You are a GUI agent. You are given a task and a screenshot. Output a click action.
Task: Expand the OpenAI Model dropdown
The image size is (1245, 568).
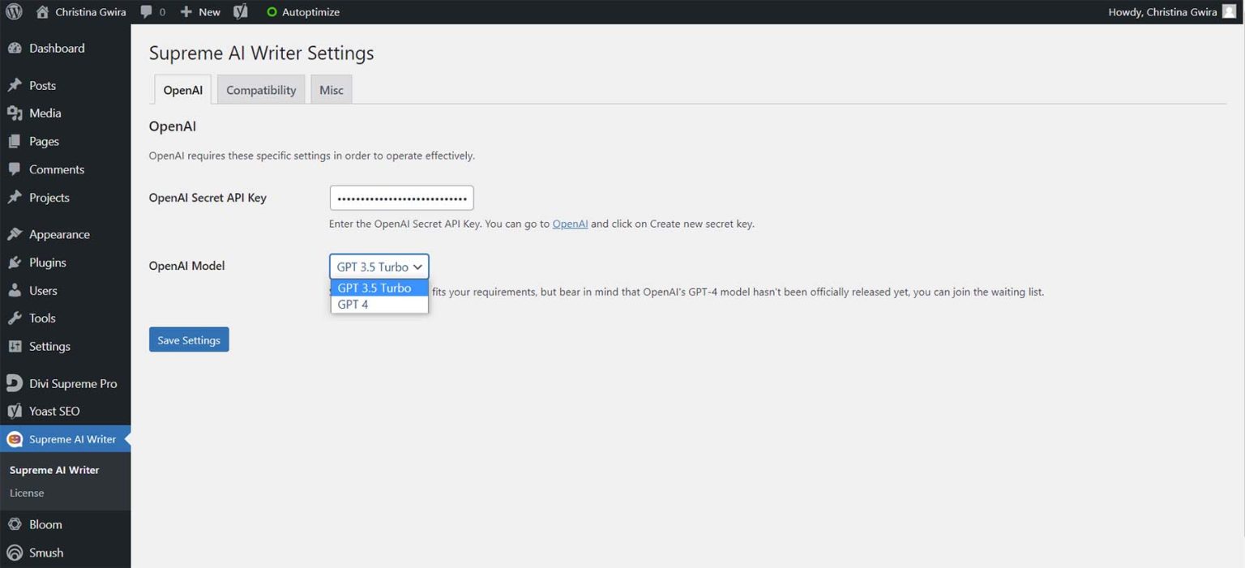[x=379, y=267]
